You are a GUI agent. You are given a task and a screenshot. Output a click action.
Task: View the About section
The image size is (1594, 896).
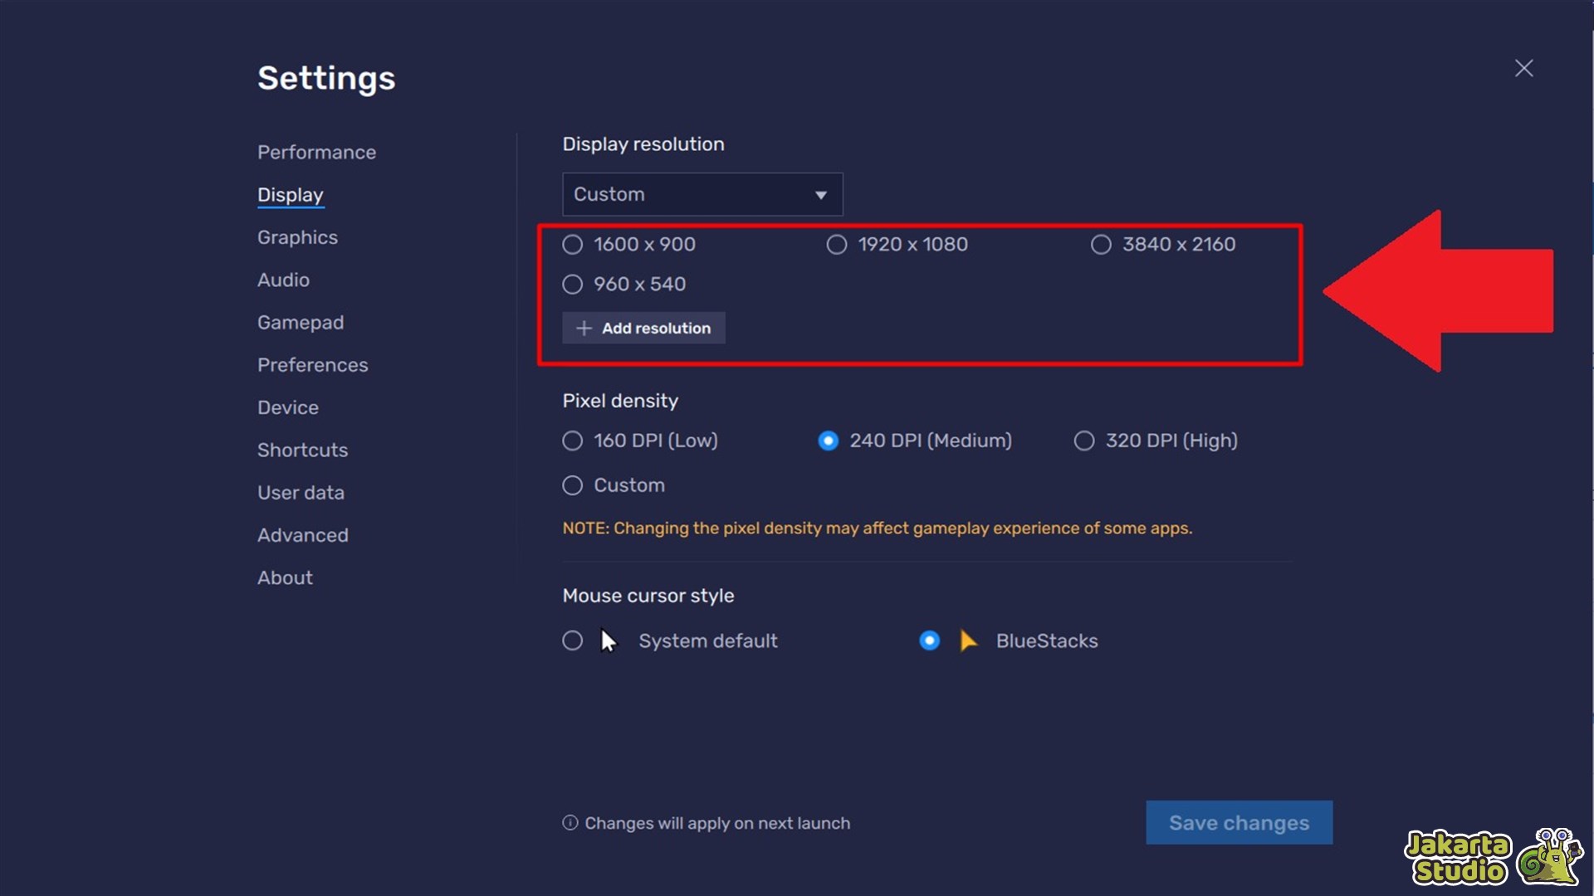285,577
